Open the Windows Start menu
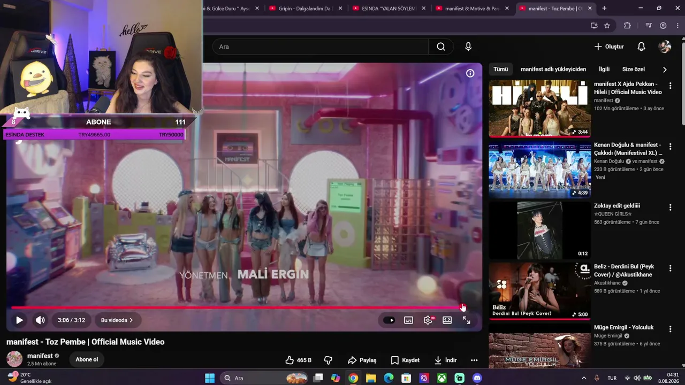The image size is (685, 385). pyautogui.click(x=209, y=378)
